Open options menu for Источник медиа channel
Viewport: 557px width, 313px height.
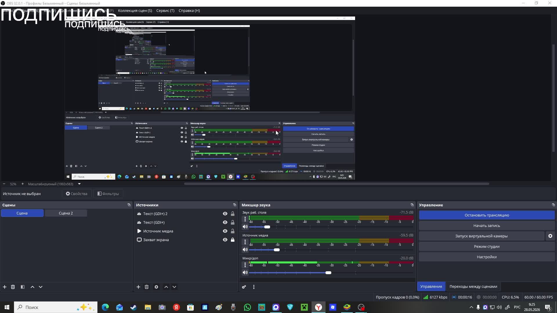(245, 242)
